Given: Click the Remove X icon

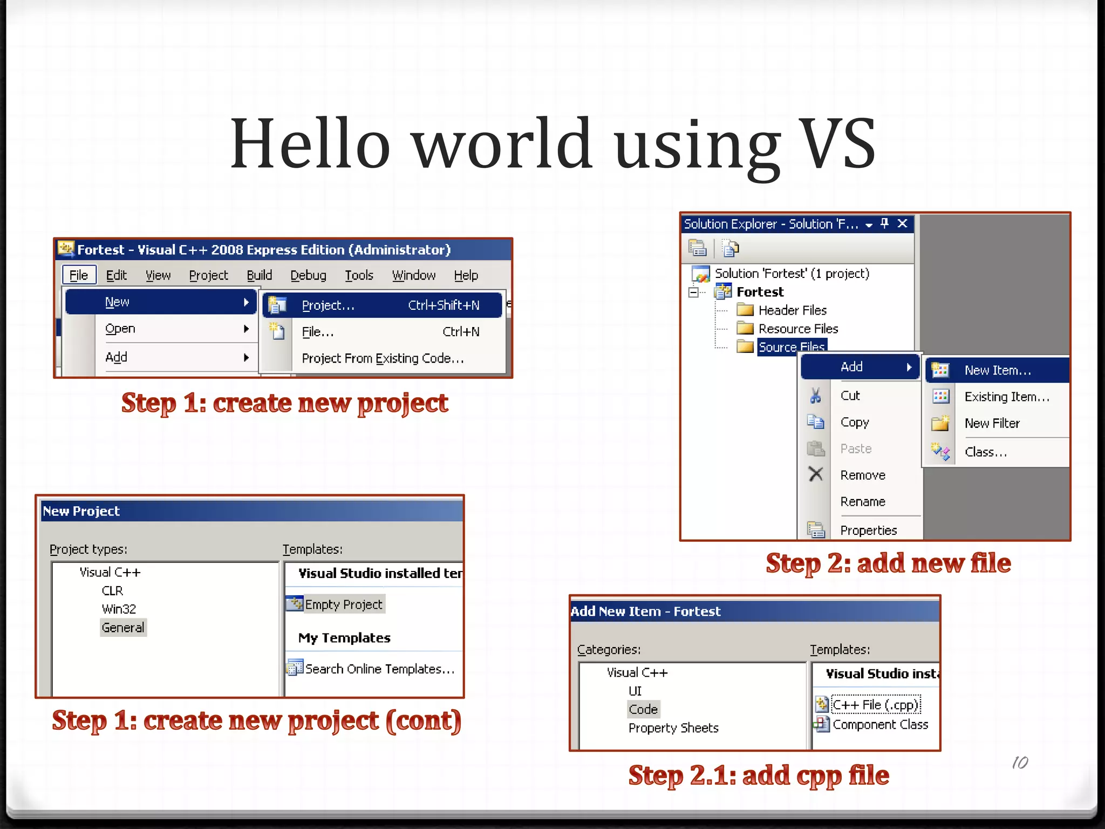Looking at the screenshot, I should coord(816,474).
